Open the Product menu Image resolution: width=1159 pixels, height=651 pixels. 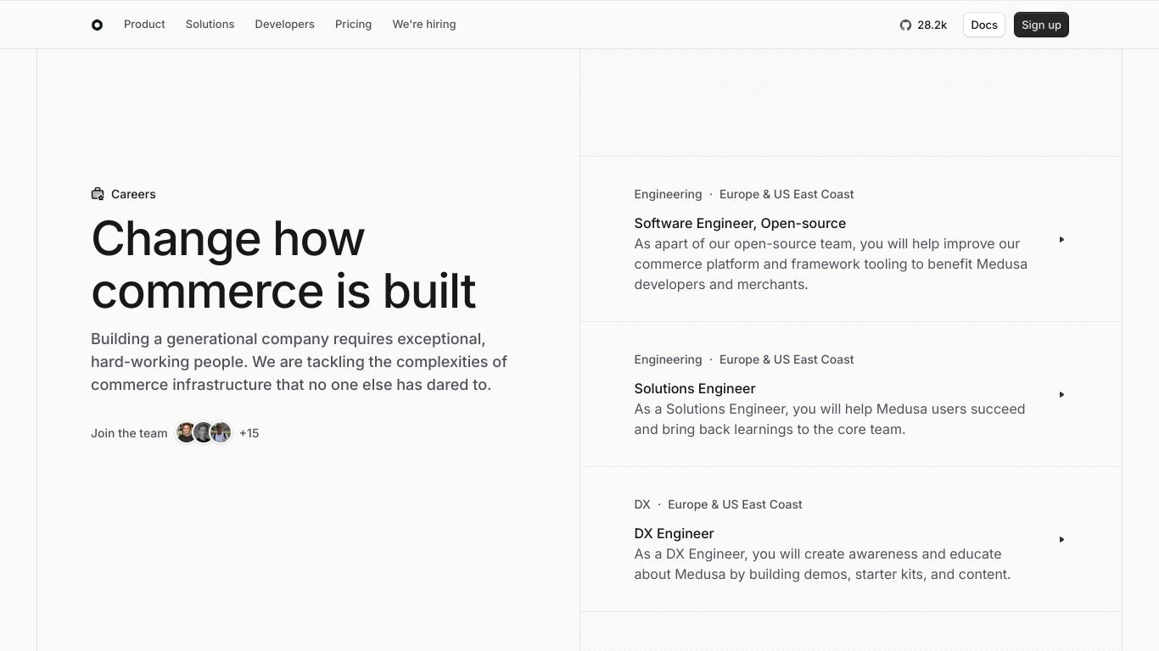[x=144, y=25]
